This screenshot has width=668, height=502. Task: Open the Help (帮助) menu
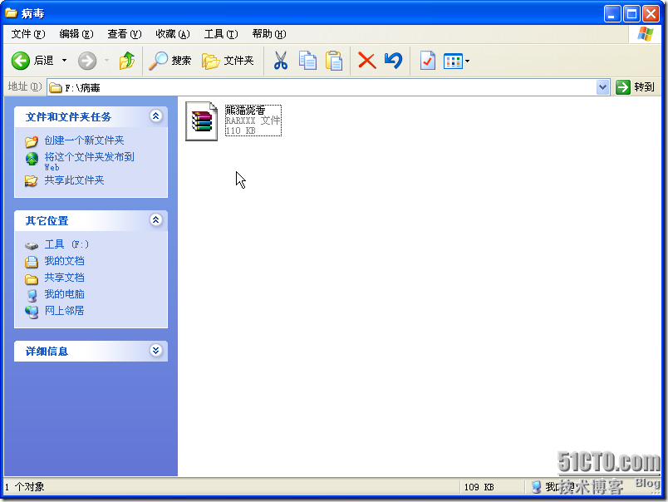point(269,34)
